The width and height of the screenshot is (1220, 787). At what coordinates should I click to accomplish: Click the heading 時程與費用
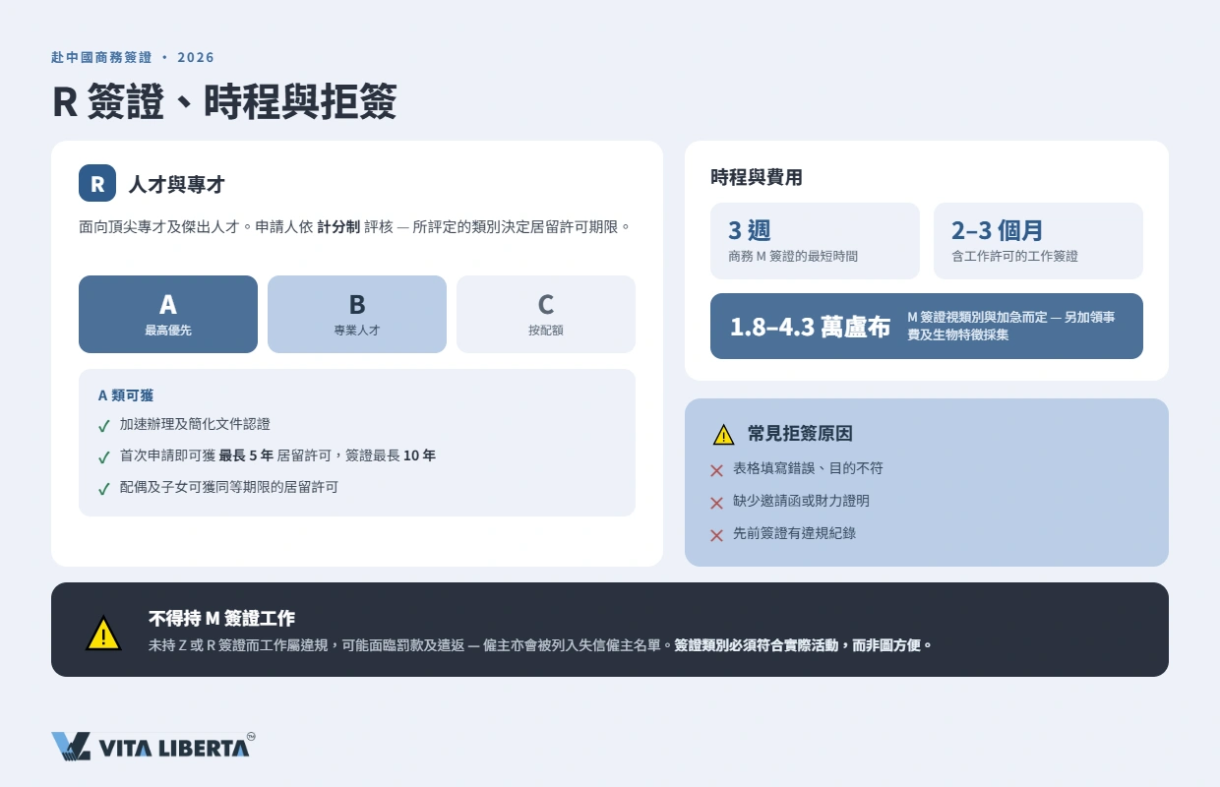(x=757, y=177)
